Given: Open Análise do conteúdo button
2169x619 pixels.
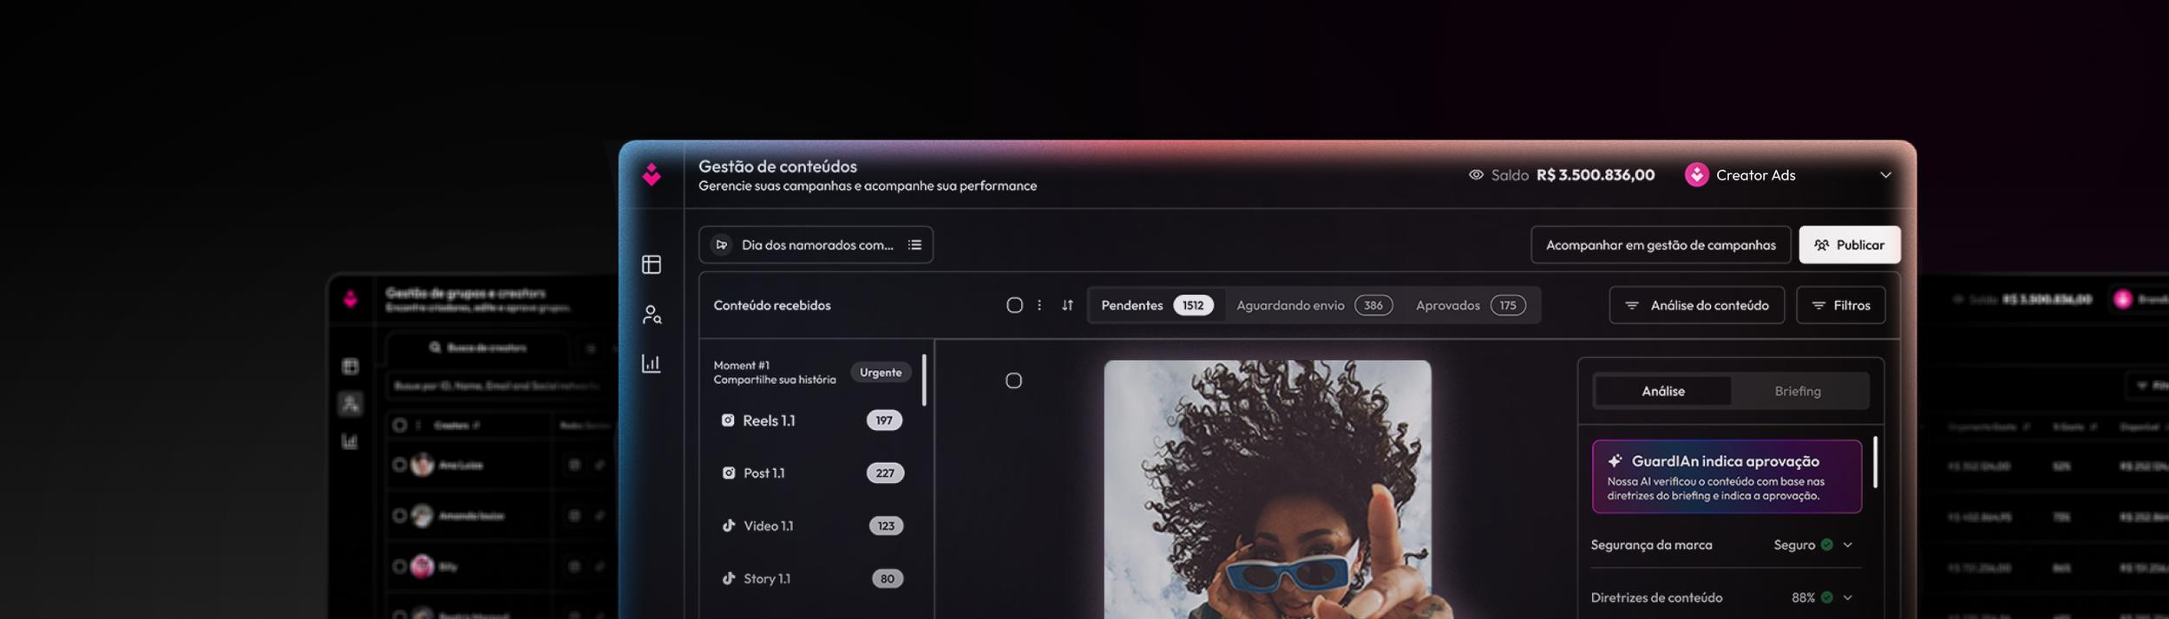Looking at the screenshot, I should 1696,305.
